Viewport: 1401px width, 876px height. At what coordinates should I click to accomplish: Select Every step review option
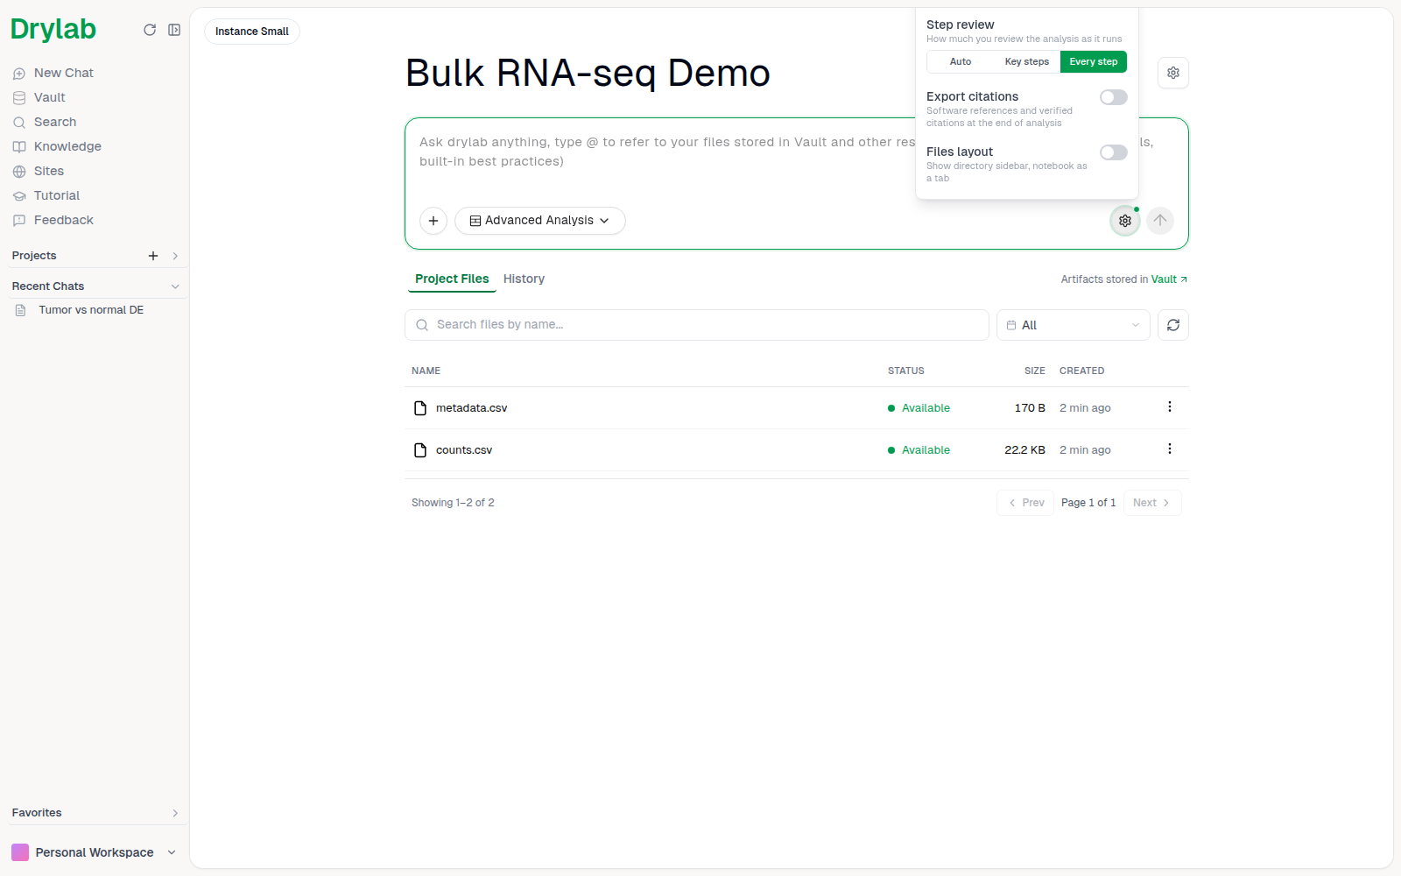[x=1094, y=62]
